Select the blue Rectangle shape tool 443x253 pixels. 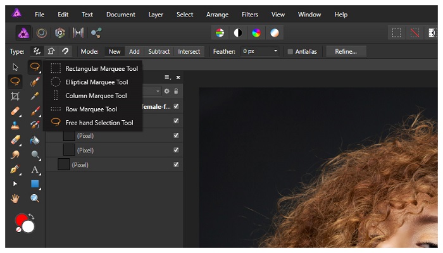(35, 184)
